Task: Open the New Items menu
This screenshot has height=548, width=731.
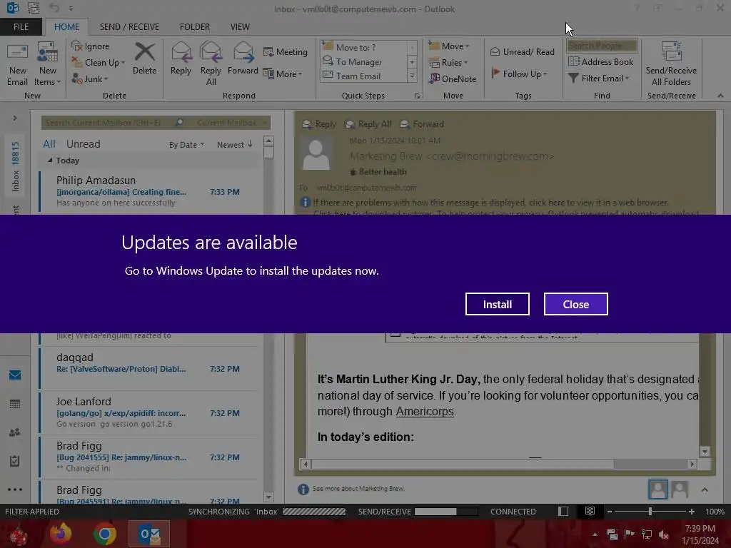Action: click(48, 65)
